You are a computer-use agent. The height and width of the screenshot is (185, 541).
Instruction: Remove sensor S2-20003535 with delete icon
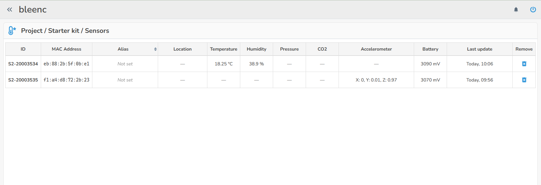pyautogui.click(x=524, y=80)
